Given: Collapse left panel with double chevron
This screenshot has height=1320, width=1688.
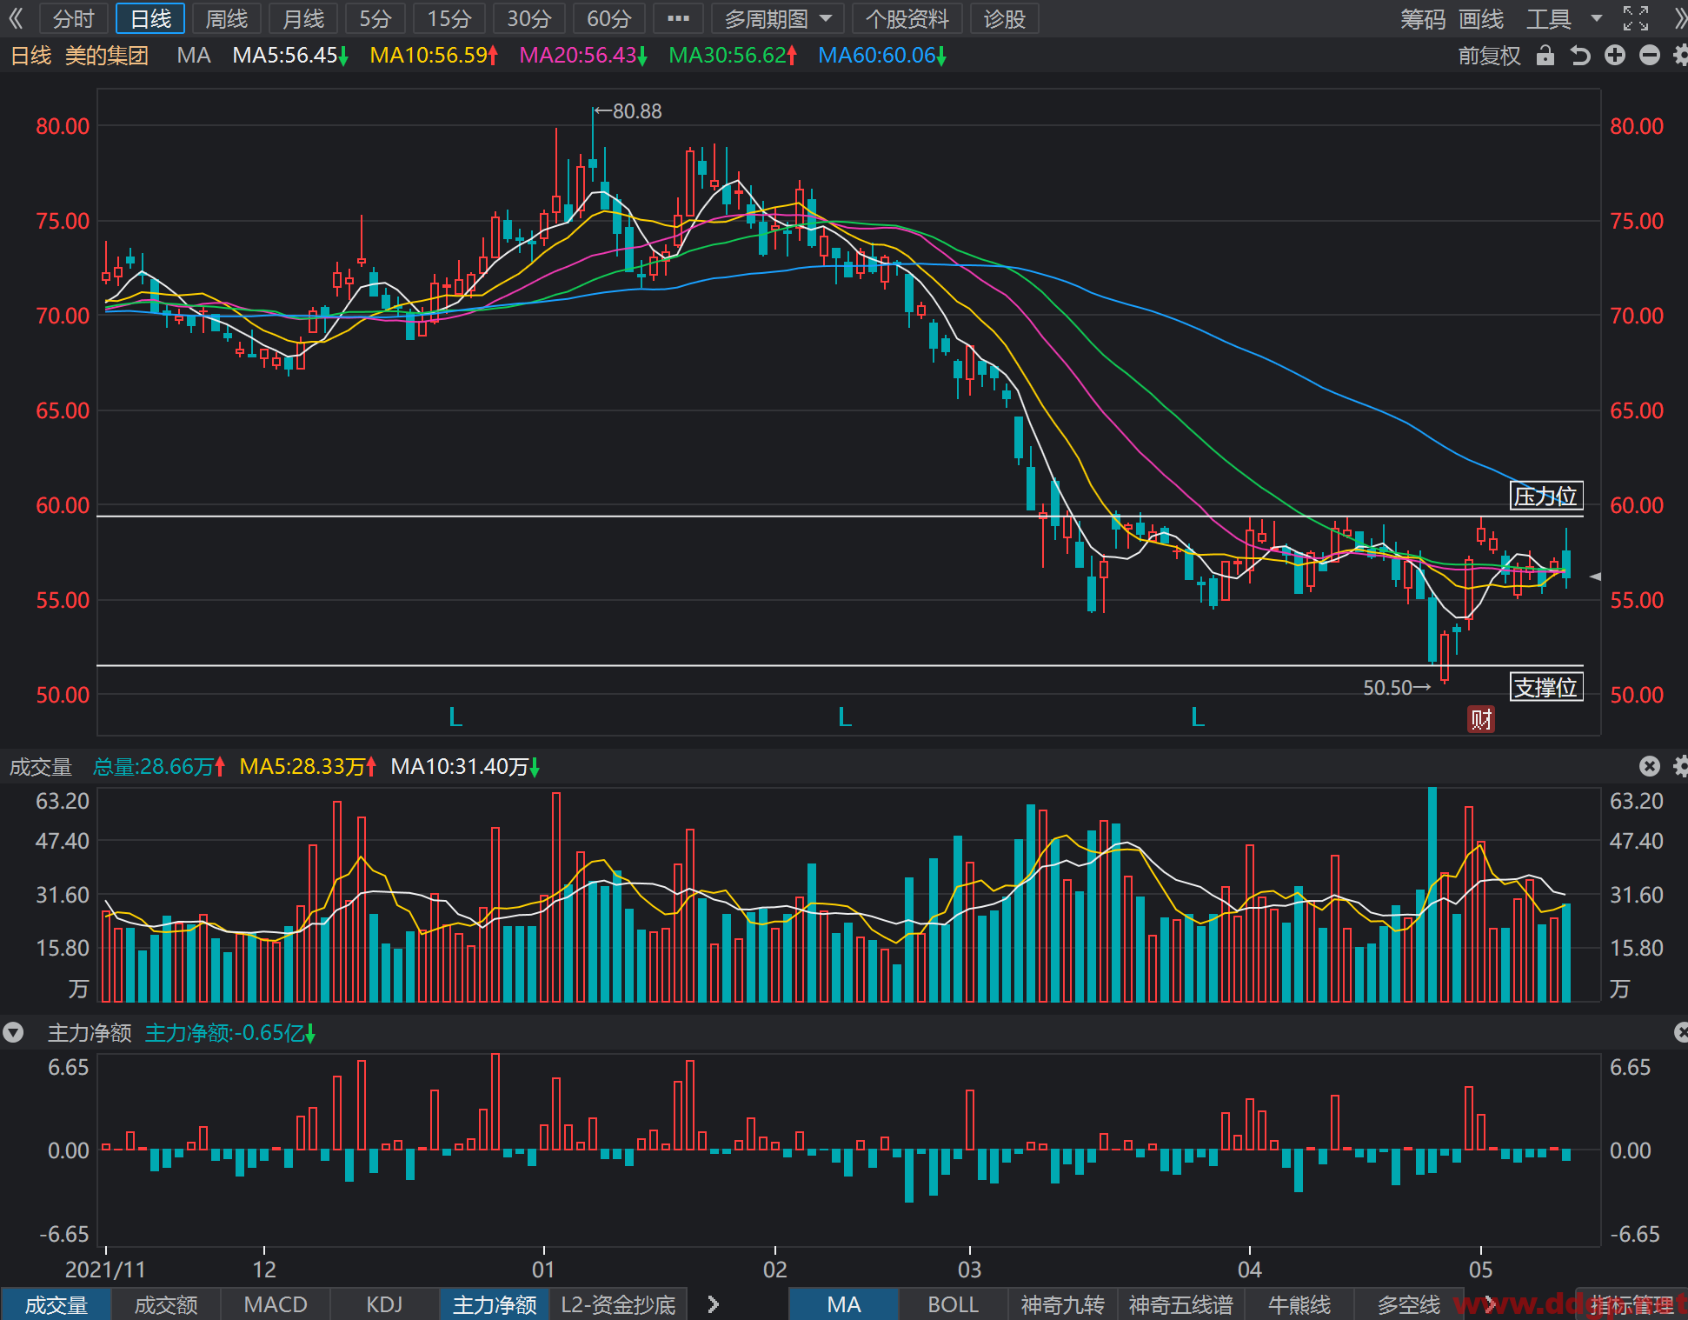Looking at the screenshot, I should (16, 18).
